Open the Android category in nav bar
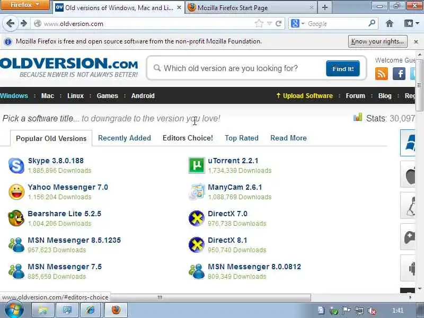This screenshot has height=318, width=424. 143,96
